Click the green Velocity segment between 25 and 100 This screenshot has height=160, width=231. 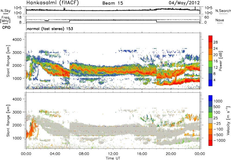pyautogui.click(x=210, y=115)
